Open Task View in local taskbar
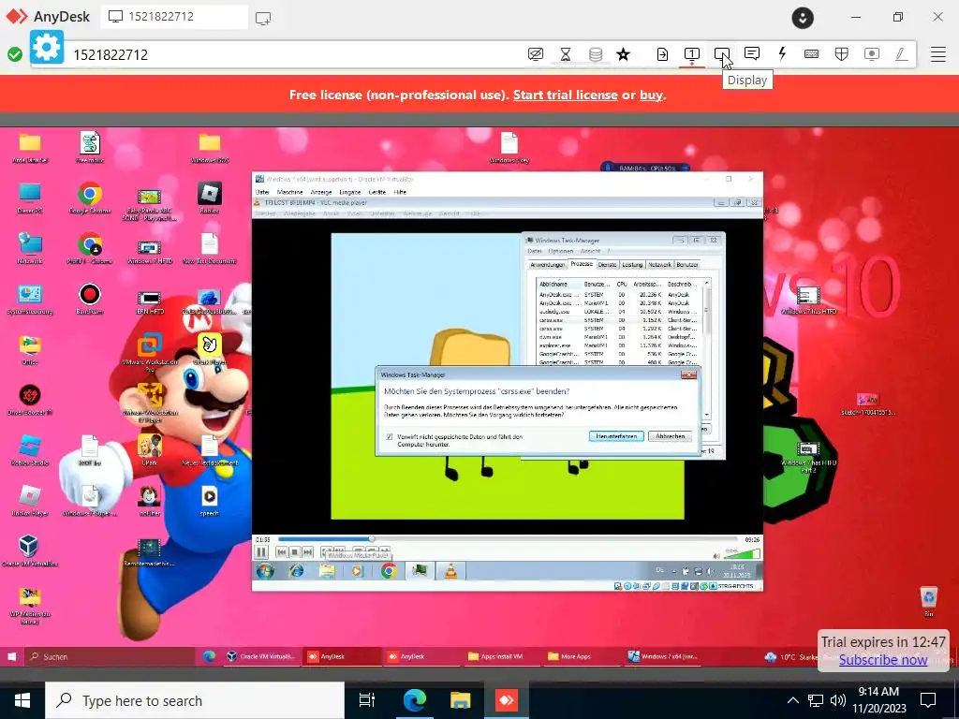 pyautogui.click(x=367, y=700)
